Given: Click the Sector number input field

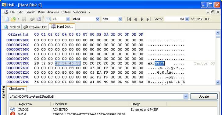Looking at the screenshot, I should 175,19.
